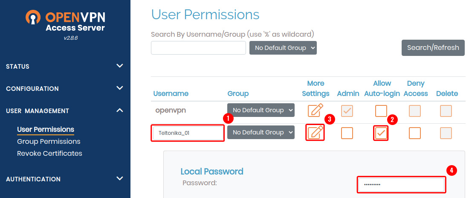Check Admin box for Teltonika_01 user
Screen dimensions: 469x198
click(347, 133)
